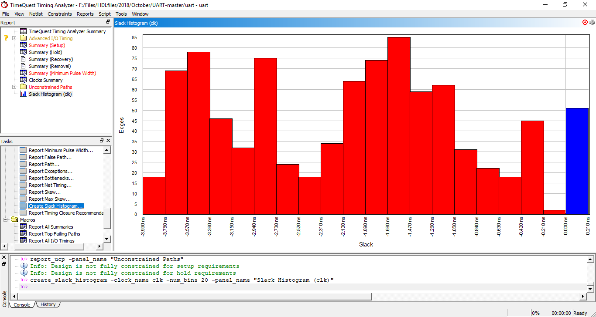Click the TimeQuest Timing Analyzer Summary table icon
The width and height of the screenshot is (596, 317).
24,31
